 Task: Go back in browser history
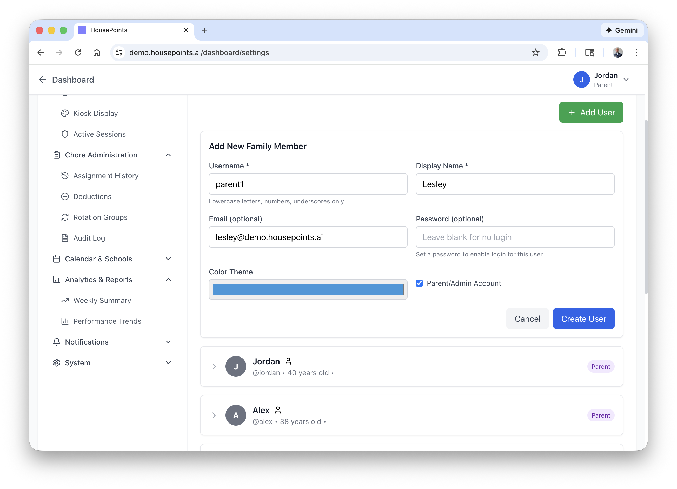click(x=41, y=52)
